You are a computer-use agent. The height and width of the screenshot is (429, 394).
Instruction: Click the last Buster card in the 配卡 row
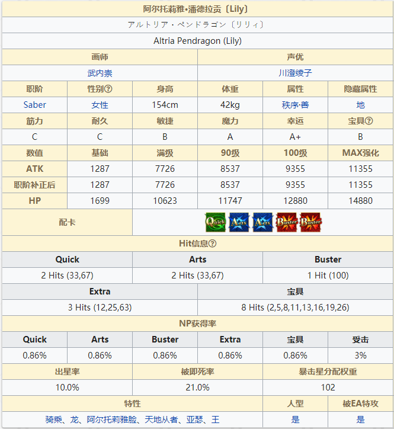click(x=311, y=222)
